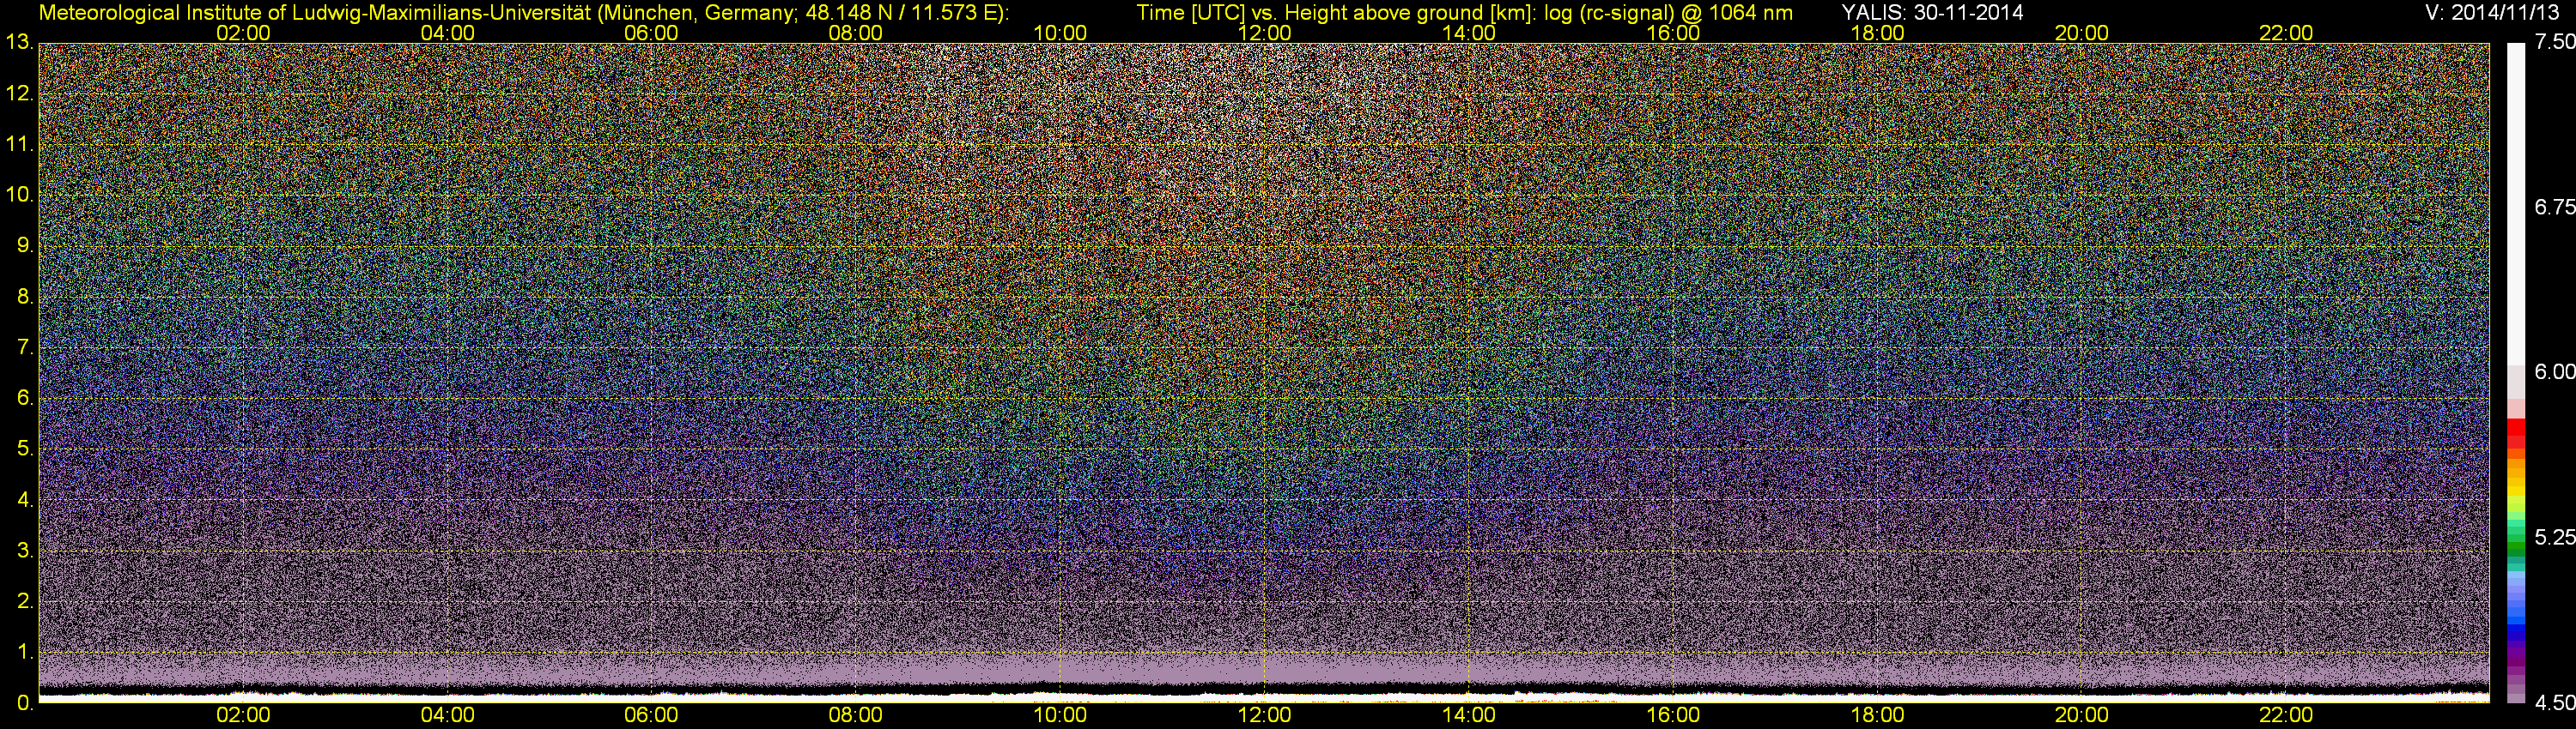Click the color scale value '6.00'
Image resolution: width=2576 pixels, height=729 pixels.
point(2554,371)
